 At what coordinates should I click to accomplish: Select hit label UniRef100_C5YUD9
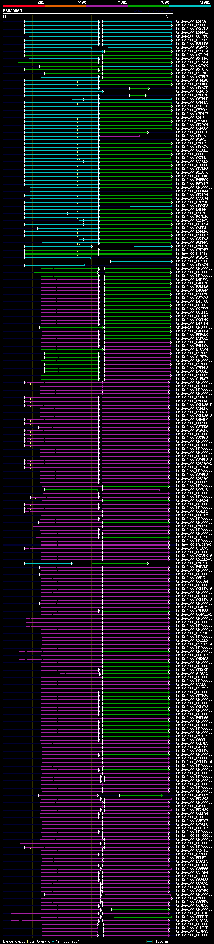192,162
